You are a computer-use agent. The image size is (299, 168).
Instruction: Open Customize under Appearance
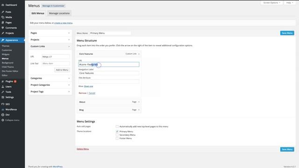[7, 50]
